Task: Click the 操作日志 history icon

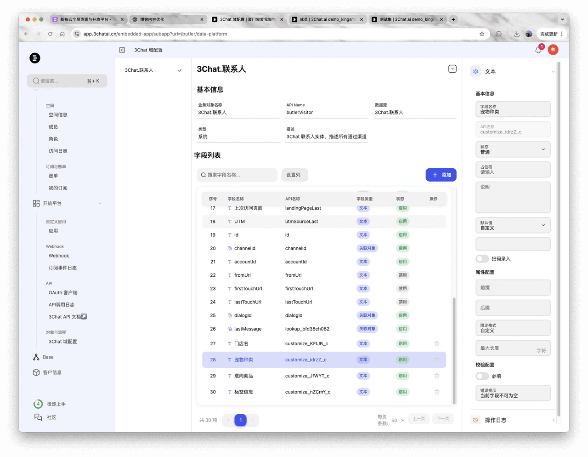Action: [476, 420]
